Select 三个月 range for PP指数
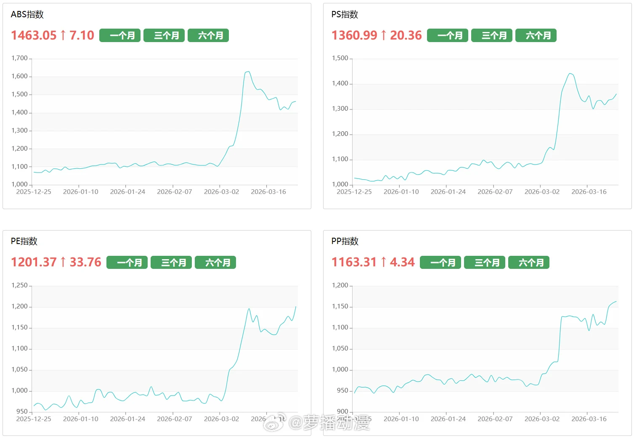This screenshot has width=634, height=438. click(485, 263)
